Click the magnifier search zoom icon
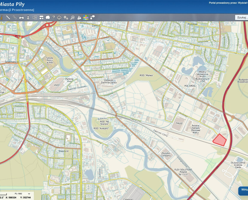 [x=72, y=17]
